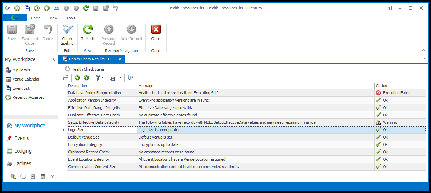Click the row indicator arrow for Logo Size
Screen dimensions: 431x193
tap(64, 130)
